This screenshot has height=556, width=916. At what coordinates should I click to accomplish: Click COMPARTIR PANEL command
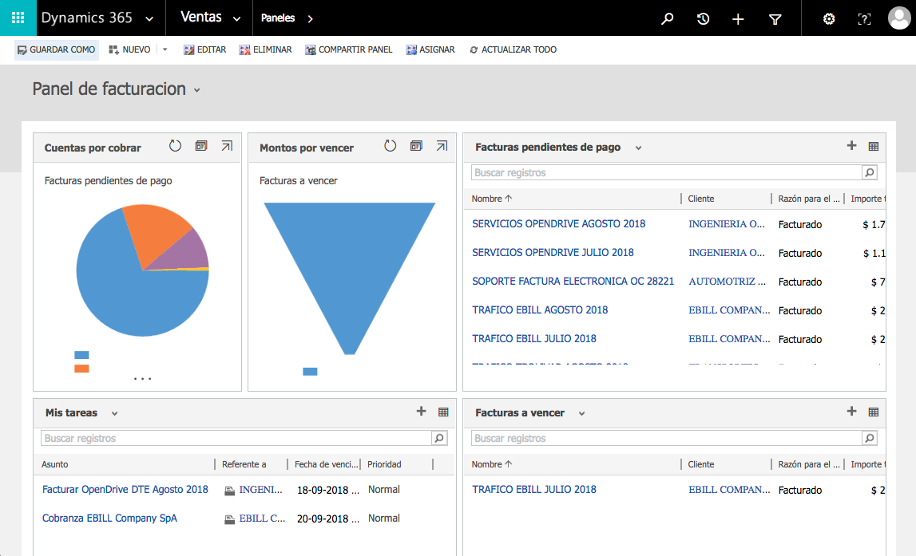pyautogui.click(x=348, y=49)
